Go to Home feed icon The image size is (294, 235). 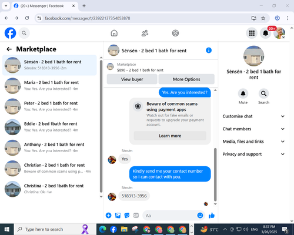click(114, 33)
